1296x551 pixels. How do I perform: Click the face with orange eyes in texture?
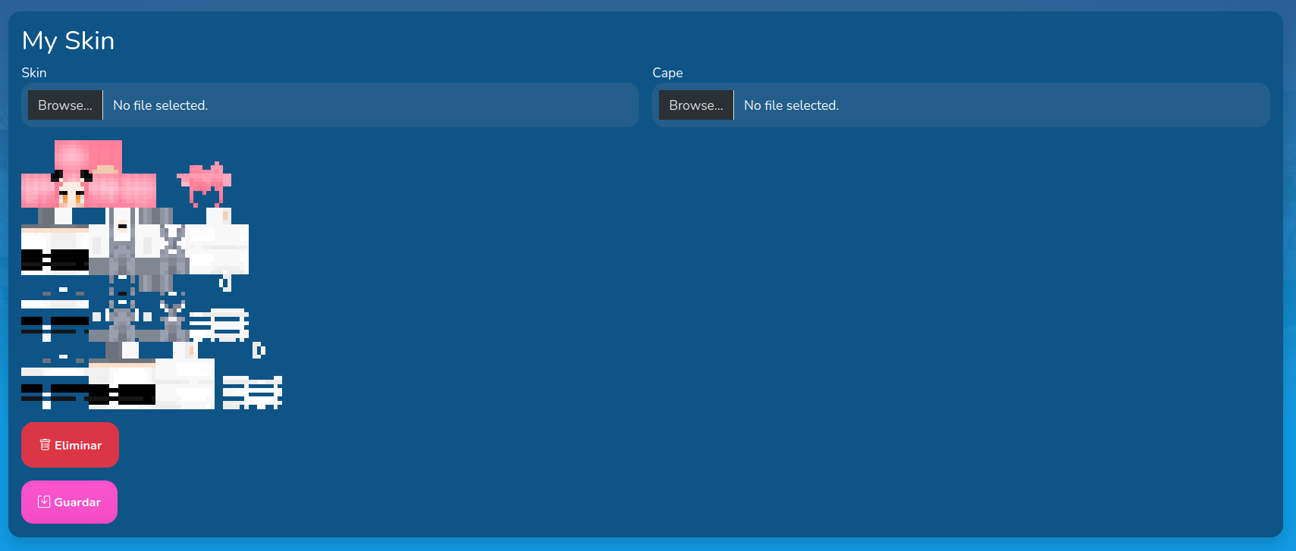click(71, 195)
